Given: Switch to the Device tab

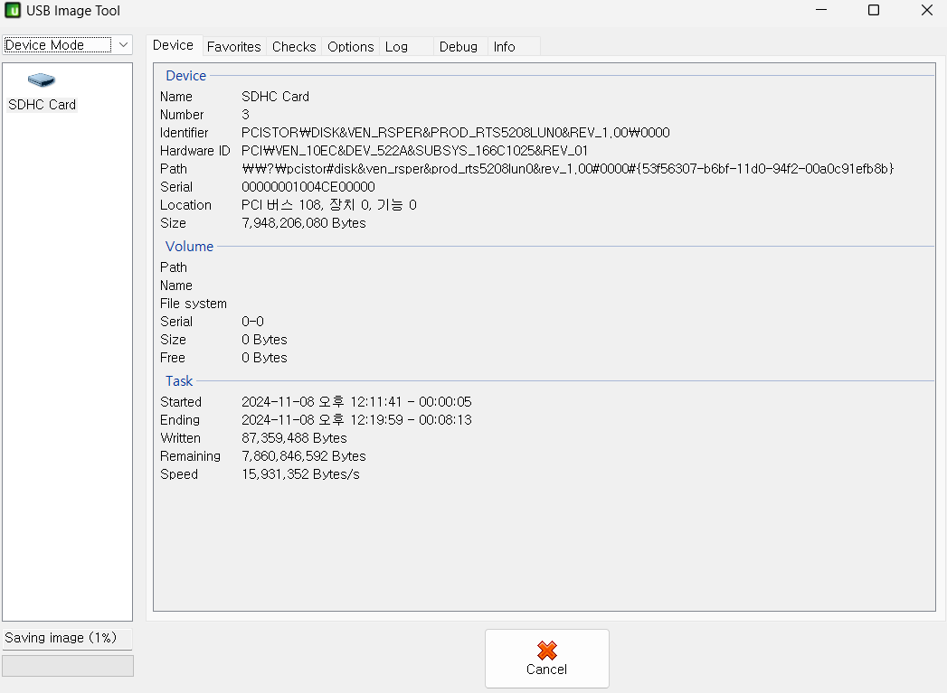Looking at the screenshot, I should point(173,45).
